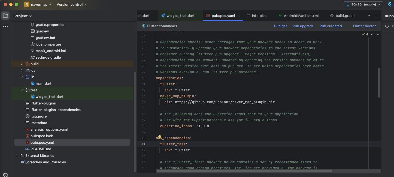The width and height of the screenshot is (394, 177).
Task: Click the power icon in the Running panel
Action: pos(387,26)
